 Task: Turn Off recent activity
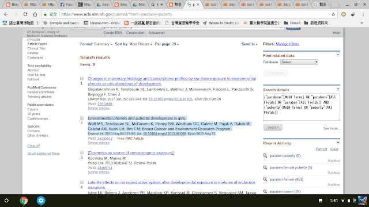pyautogui.click(x=322, y=149)
